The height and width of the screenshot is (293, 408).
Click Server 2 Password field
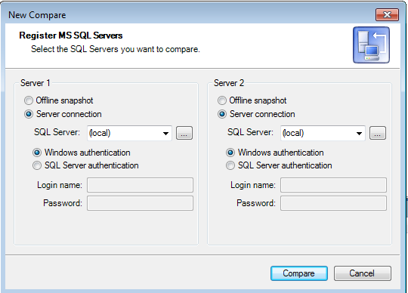click(x=333, y=203)
